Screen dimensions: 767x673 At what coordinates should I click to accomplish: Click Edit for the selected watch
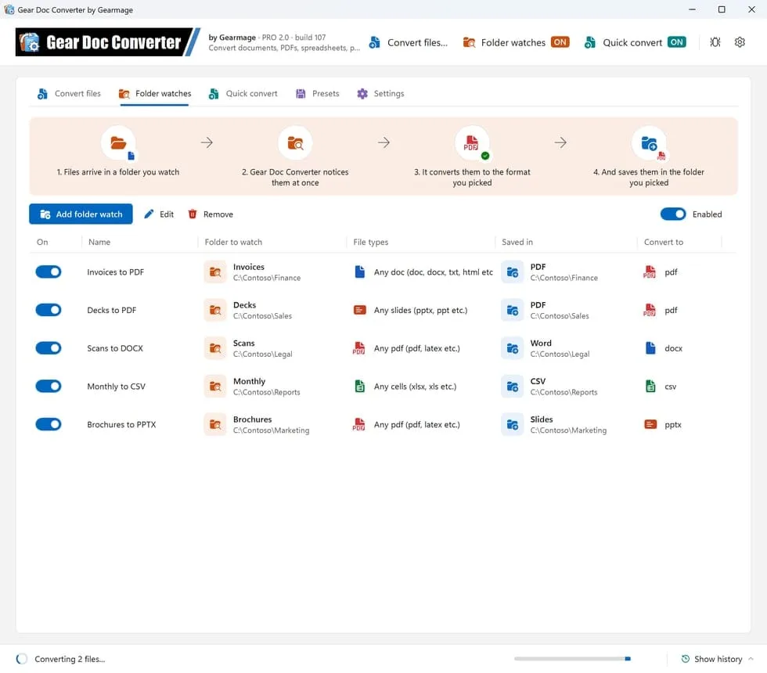[159, 214]
